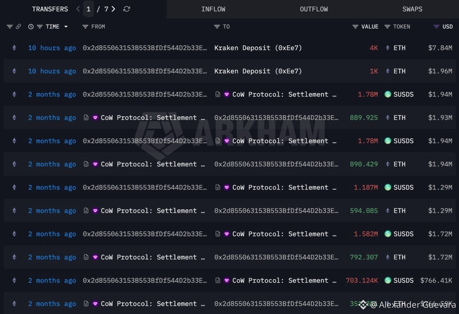This screenshot has width=459, height=314.
Task: Open the SWAPS tab
Action: (412, 9)
